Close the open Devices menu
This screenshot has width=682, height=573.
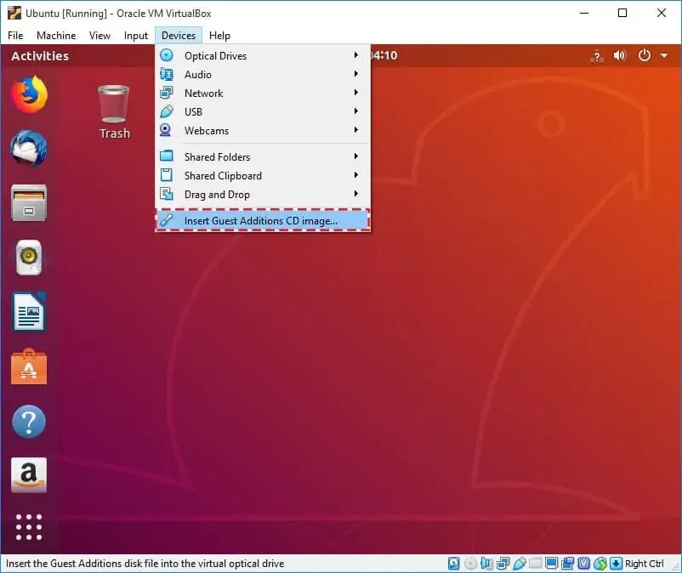pos(179,36)
